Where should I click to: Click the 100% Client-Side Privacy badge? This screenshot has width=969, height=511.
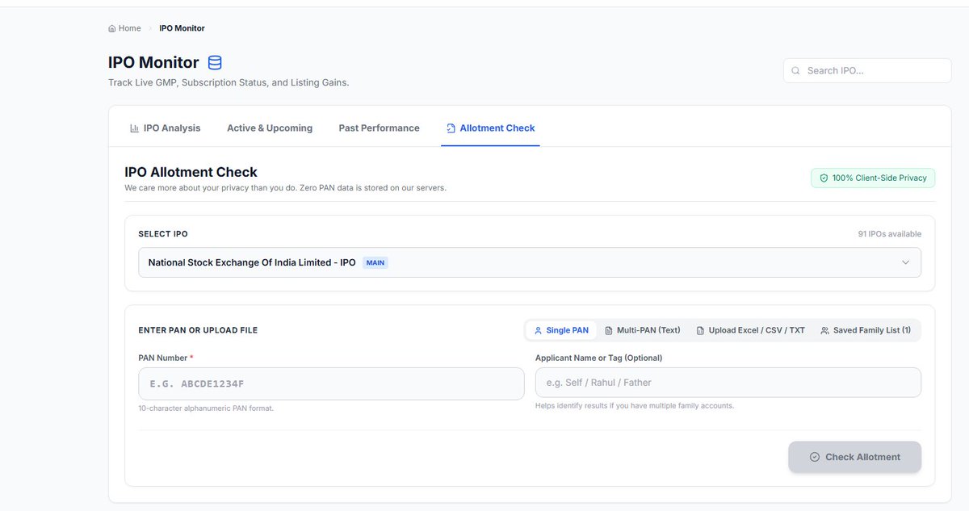point(873,178)
